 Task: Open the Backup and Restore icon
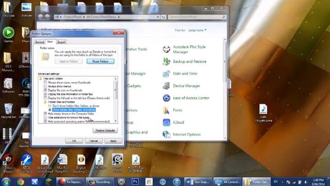[167, 61]
